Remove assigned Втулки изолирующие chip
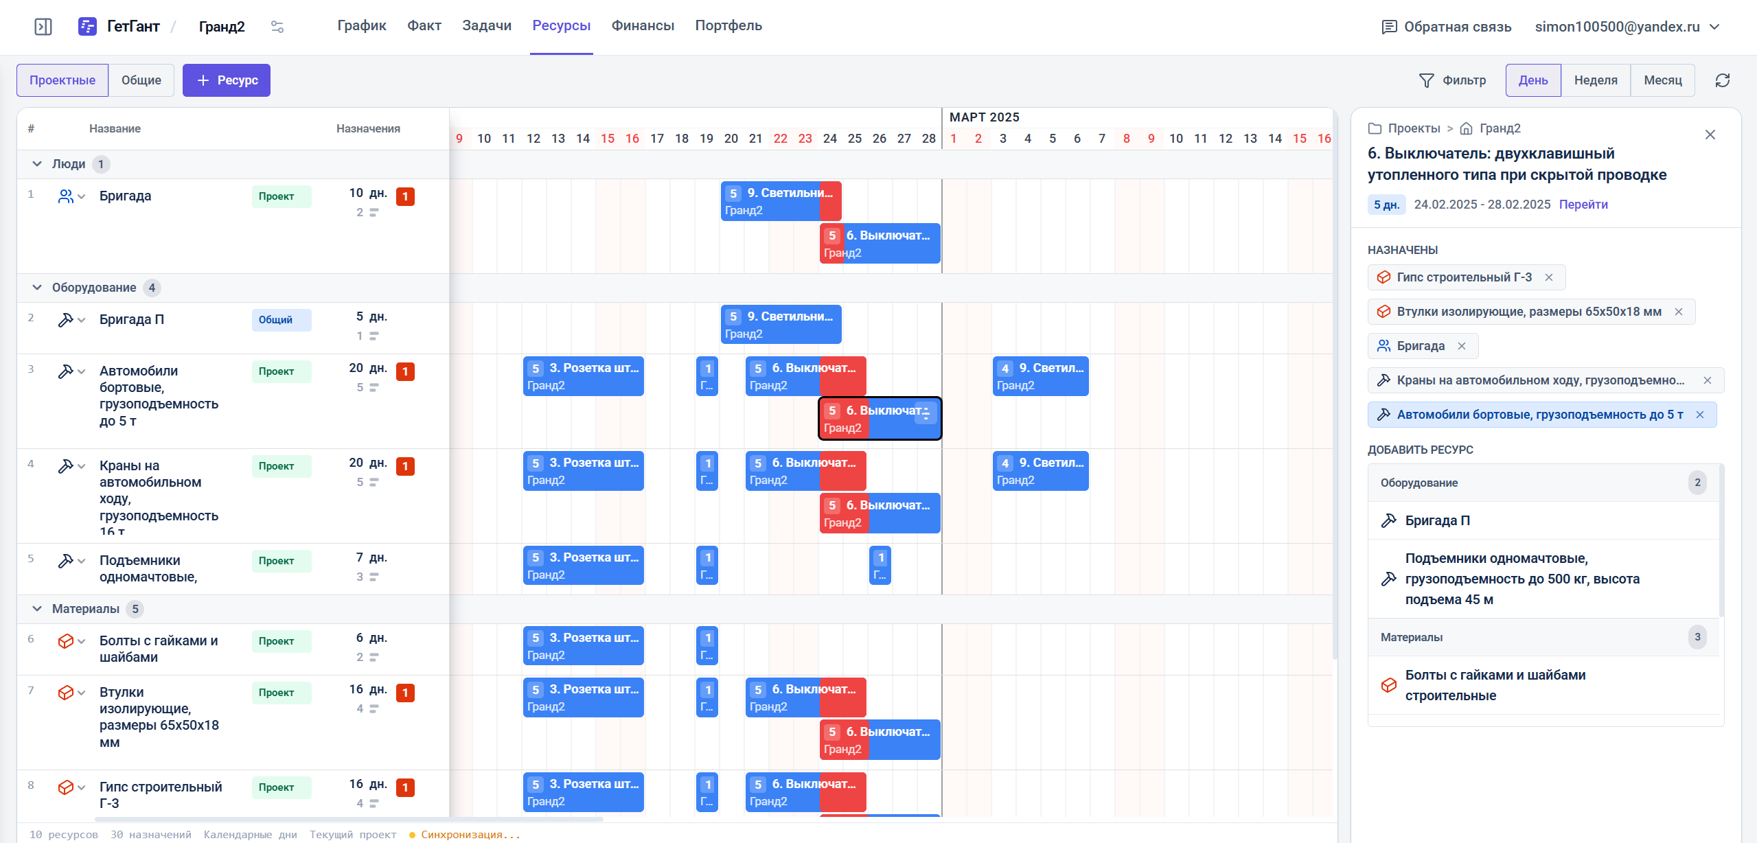Viewport: 1757px width, 843px height. point(1679,312)
